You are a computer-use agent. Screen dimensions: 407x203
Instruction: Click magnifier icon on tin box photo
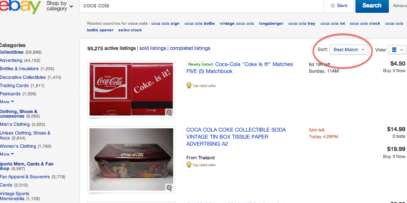tap(169, 188)
